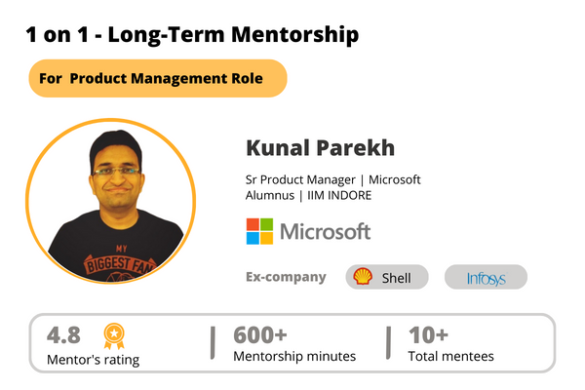This screenshot has width=585, height=390.
Task: Click the Ex-company label
Action: [286, 277]
